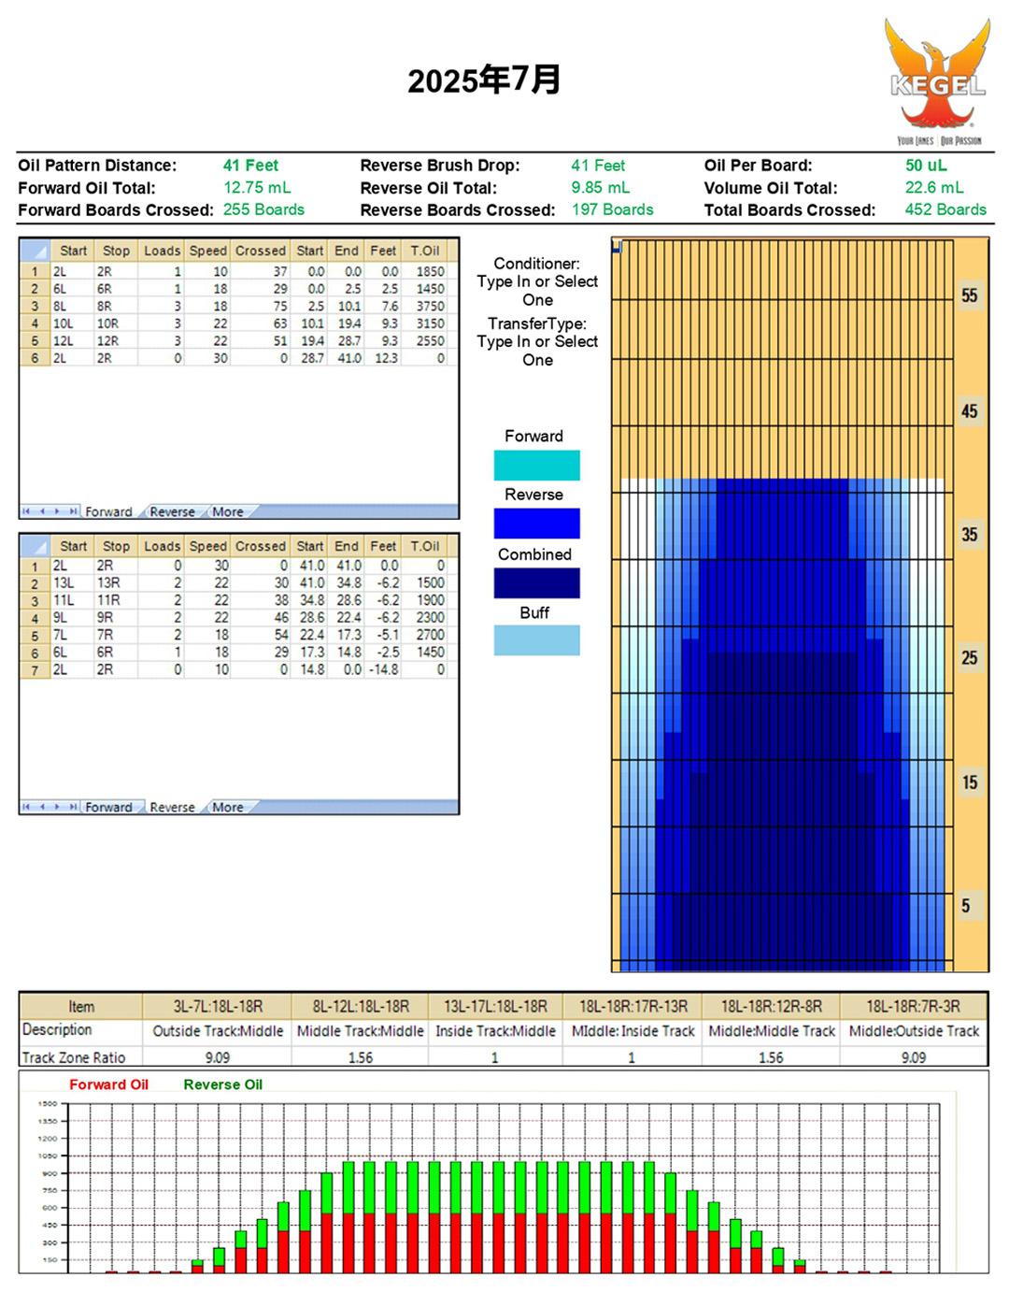
Task: Switch to the Reverse tab in the upper table
Action: point(173,511)
